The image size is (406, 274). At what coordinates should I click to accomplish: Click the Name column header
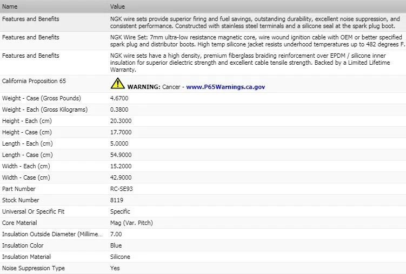coord(10,6)
